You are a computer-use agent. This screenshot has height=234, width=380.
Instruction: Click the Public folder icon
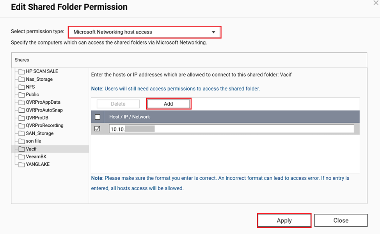(x=22, y=95)
